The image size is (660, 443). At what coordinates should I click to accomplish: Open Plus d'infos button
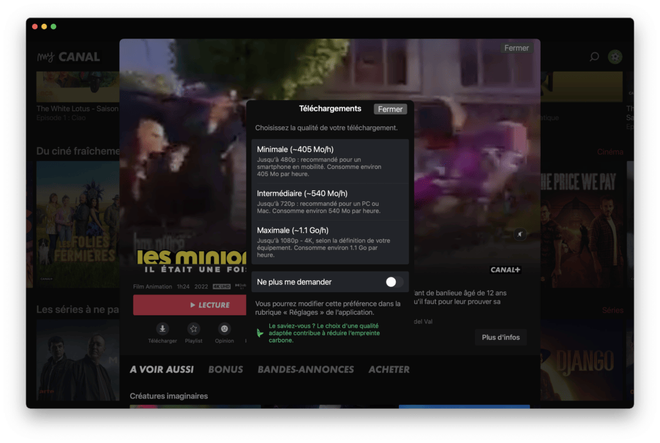(x=500, y=337)
